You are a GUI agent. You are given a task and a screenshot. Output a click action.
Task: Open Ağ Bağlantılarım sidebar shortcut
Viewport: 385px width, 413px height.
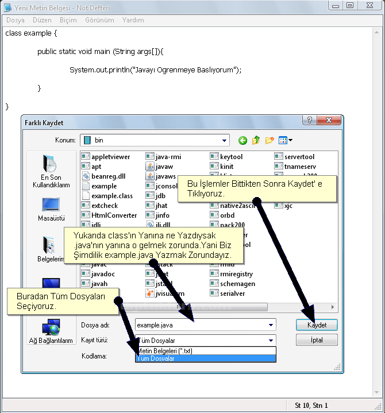(x=51, y=331)
